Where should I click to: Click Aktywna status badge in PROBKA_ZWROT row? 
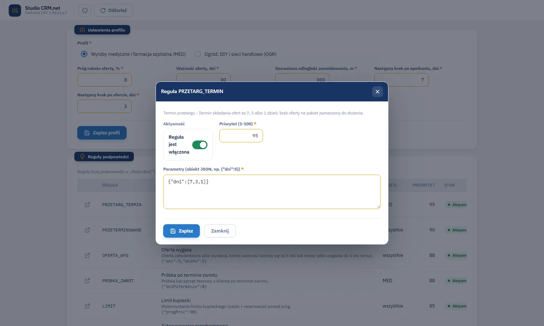[x=456, y=281]
